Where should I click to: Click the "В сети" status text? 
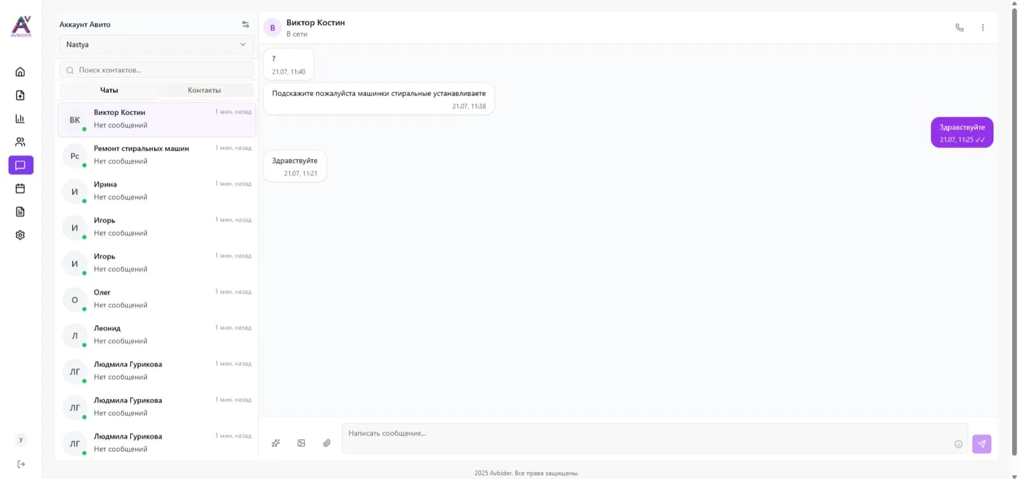point(296,34)
